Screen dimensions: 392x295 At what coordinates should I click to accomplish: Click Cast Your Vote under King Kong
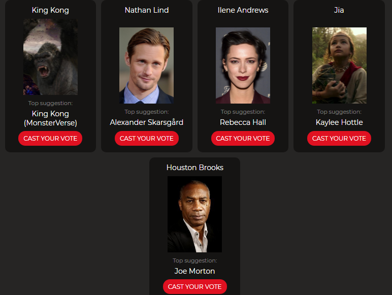click(50, 138)
